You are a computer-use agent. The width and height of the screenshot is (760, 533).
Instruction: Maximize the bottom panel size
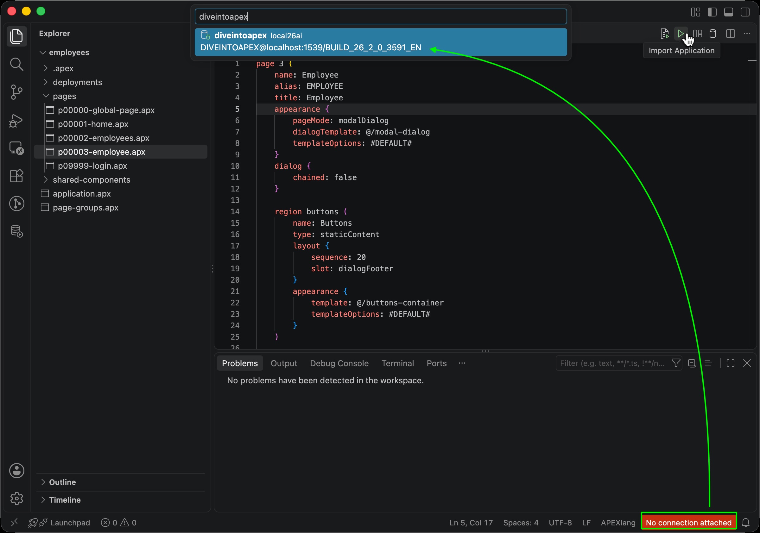[x=731, y=363]
